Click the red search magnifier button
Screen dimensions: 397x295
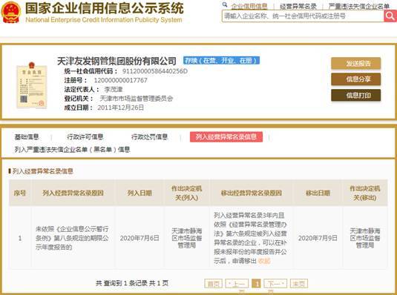point(390,16)
